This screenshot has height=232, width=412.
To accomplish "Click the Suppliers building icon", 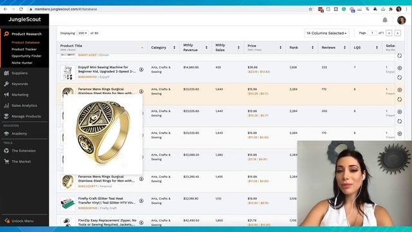I will [x=6, y=73].
